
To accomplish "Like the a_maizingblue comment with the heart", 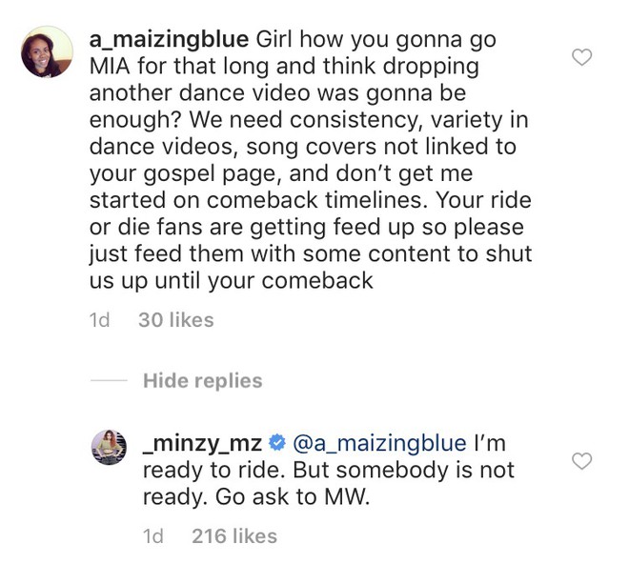I will [581, 57].
